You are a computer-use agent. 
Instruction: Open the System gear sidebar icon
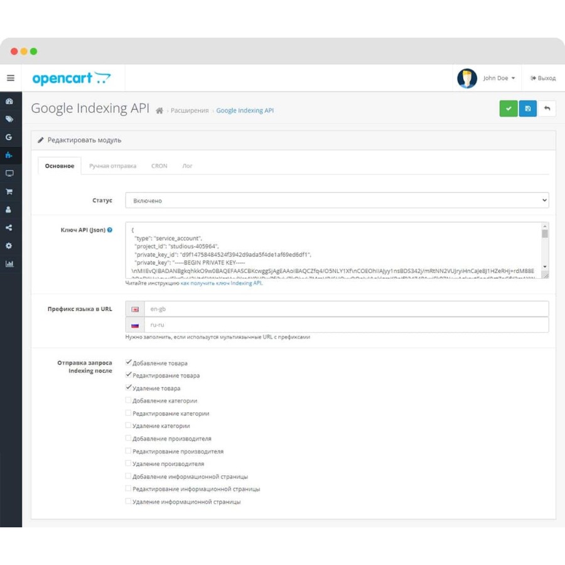click(9, 245)
